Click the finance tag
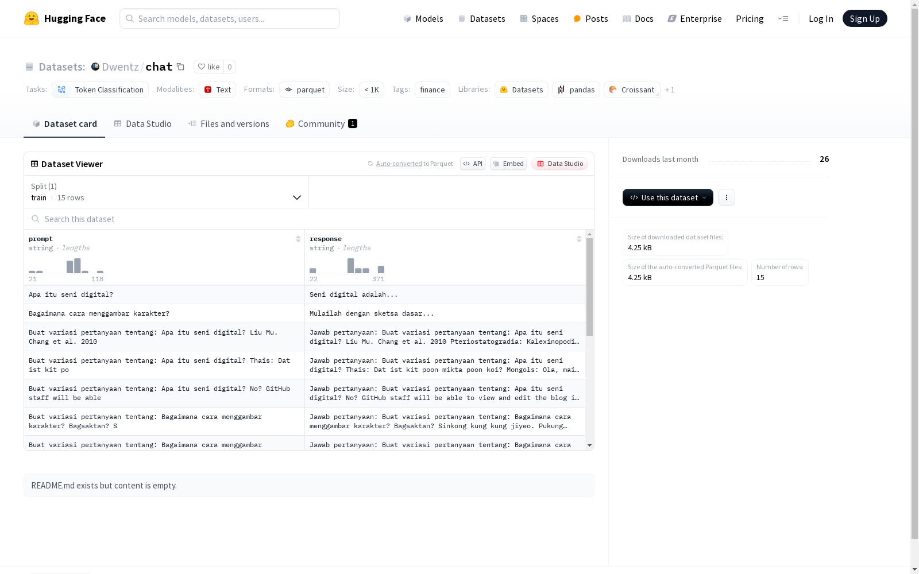919x574 pixels. (x=432, y=90)
